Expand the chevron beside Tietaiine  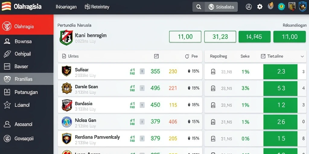coord(302,56)
